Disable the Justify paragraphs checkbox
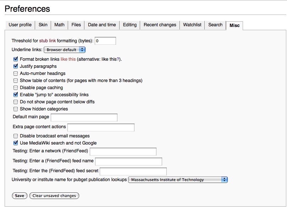The image size is (287, 207). (16, 66)
